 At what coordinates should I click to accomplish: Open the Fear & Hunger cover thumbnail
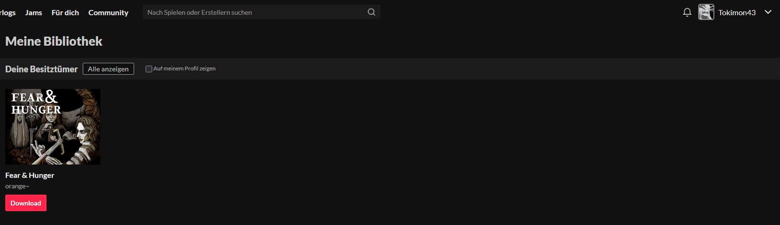(53, 127)
